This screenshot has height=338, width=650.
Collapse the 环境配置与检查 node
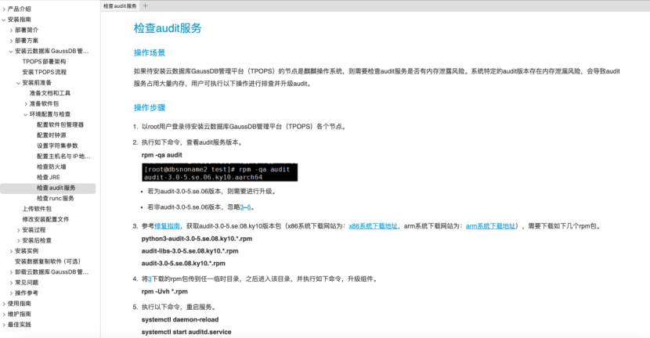26,114
